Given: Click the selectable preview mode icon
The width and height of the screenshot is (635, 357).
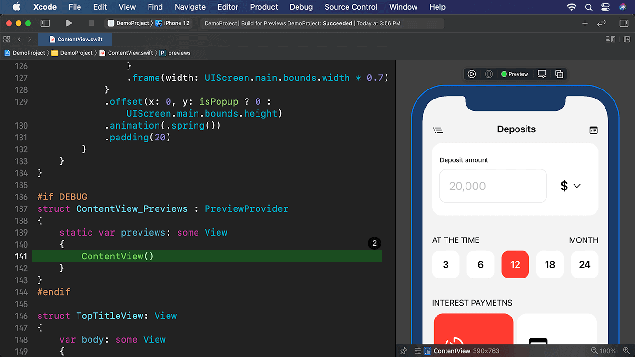Looking at the screenshot, I should tap(489, 74).
